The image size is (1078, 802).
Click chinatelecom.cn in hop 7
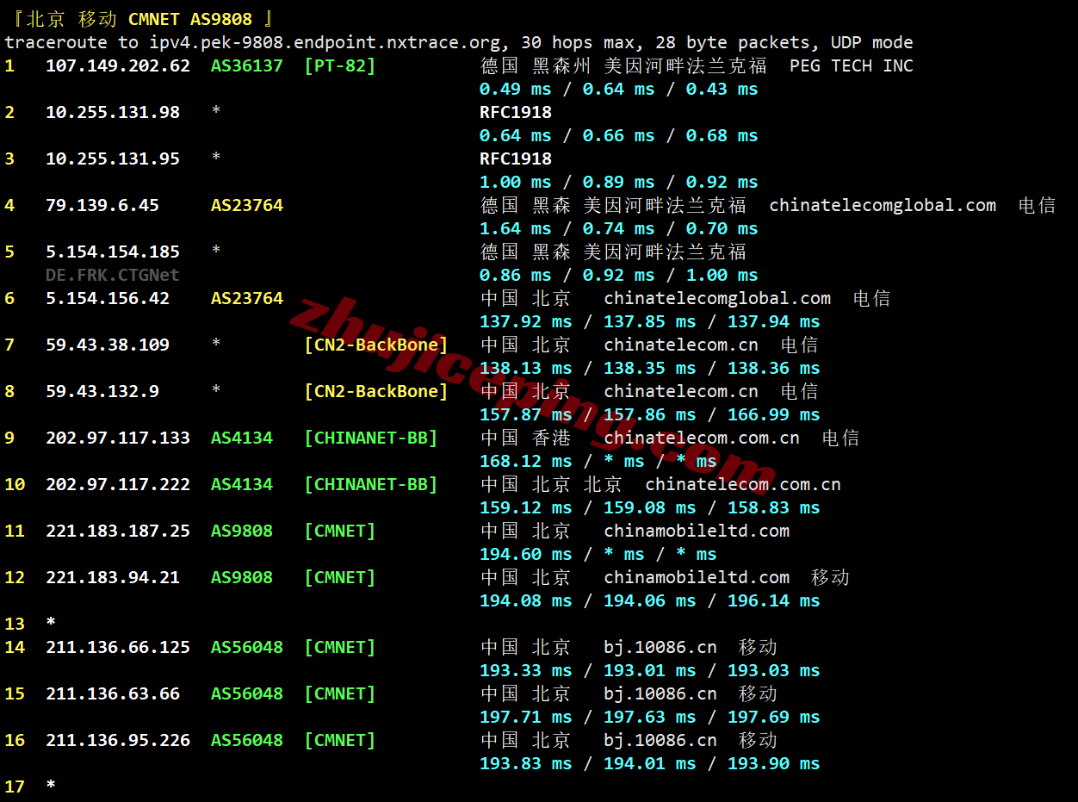[x=681, y=345]
